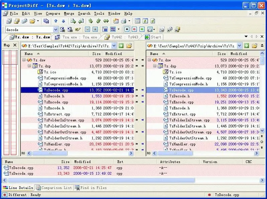Collapse the 7z.dsp node in left pane
The image size is (267, 199).
coord(29,66)
